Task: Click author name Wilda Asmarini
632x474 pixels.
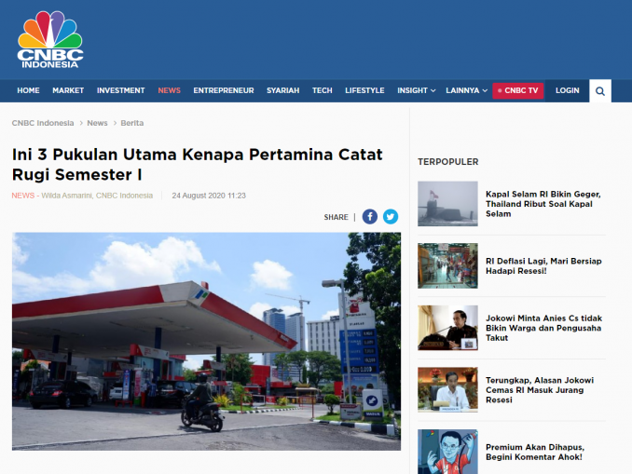Action: pyautogui.click(x=66, y=196)
